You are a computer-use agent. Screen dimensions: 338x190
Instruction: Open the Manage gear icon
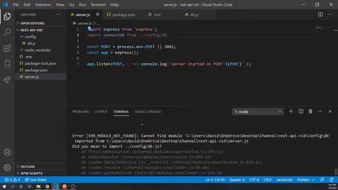pyautogui.click(x=7, y=167)
